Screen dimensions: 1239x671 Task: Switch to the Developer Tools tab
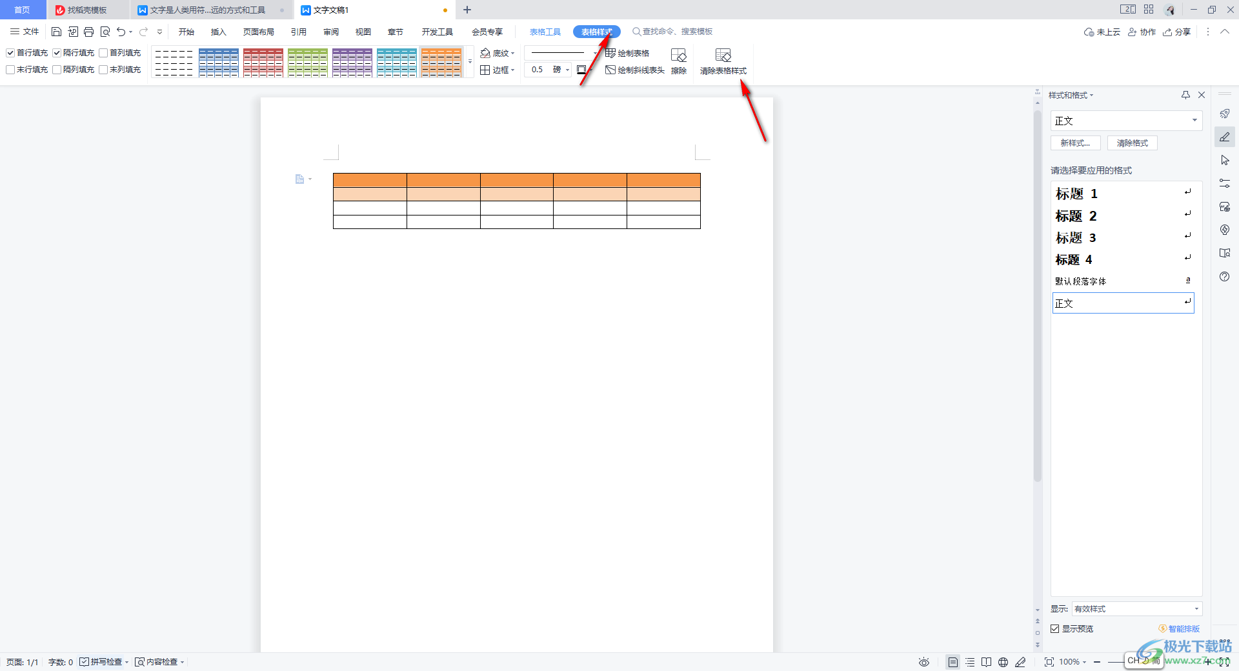tap(437, 32)
